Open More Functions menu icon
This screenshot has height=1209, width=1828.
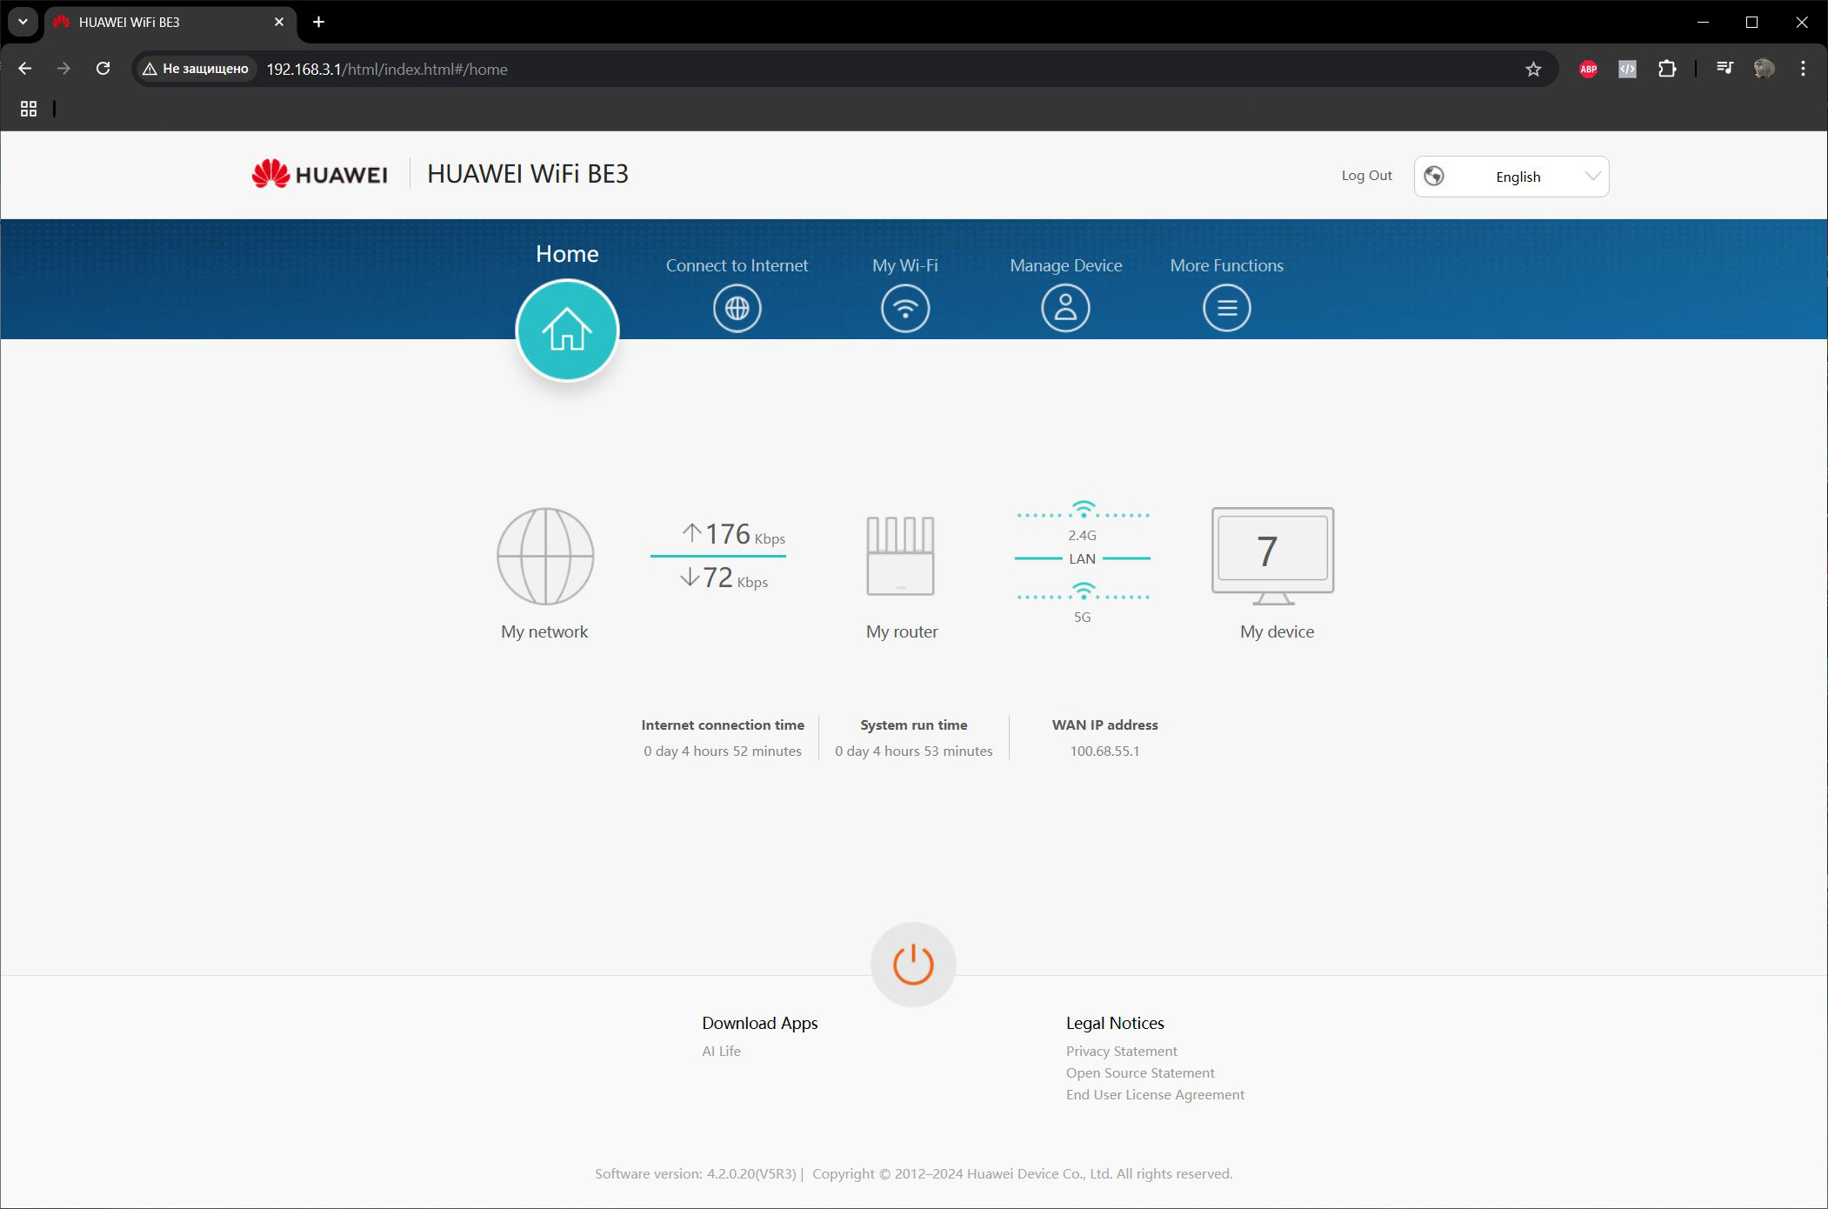tap(1226, 308)
